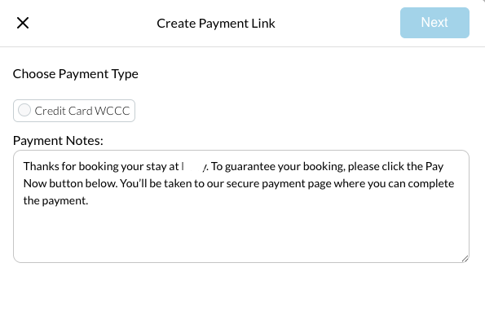Click the Next button
485x320 pixels.
pos(434,23)
